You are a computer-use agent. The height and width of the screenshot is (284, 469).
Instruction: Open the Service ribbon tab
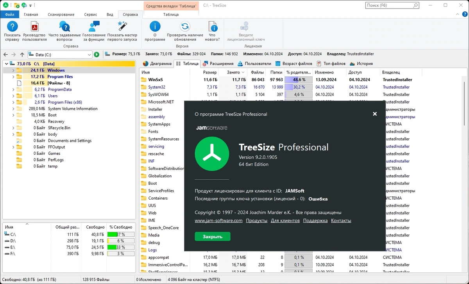pos(90,14)
